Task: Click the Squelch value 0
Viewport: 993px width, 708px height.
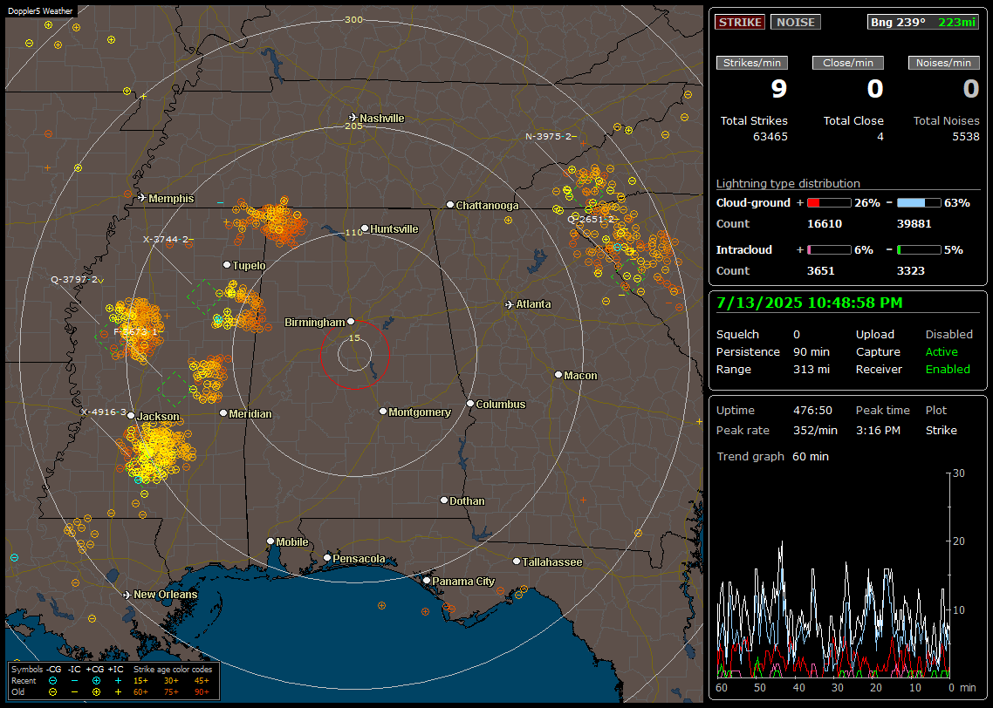Action: click(797, 335)
